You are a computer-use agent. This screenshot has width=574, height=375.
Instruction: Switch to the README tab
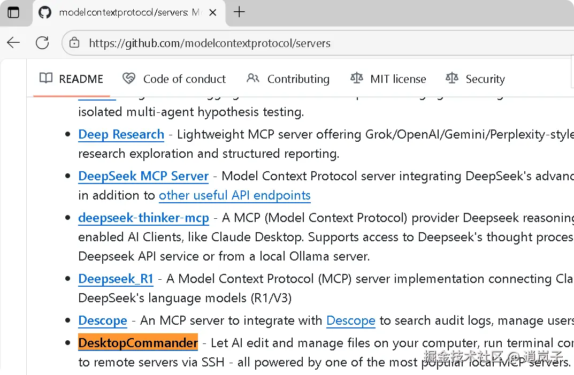coord(72,79)
